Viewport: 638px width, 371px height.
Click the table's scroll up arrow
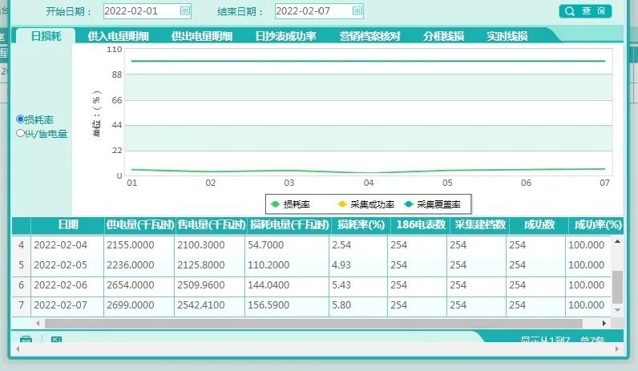(617, 241)
